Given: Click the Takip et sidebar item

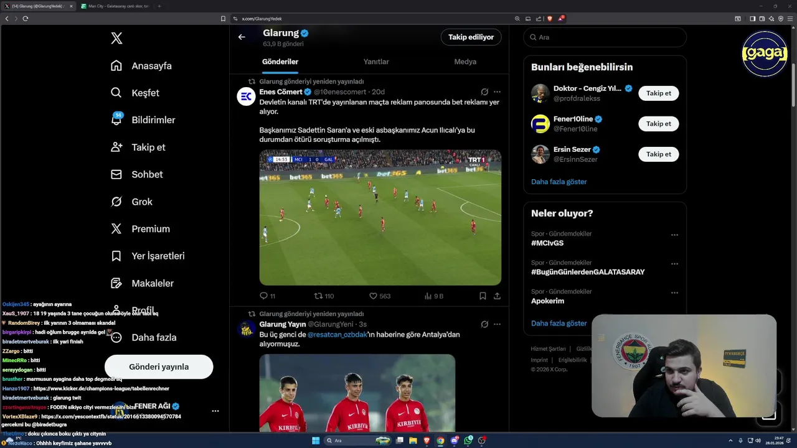Looking at the screenshot, I should [138, 147].
